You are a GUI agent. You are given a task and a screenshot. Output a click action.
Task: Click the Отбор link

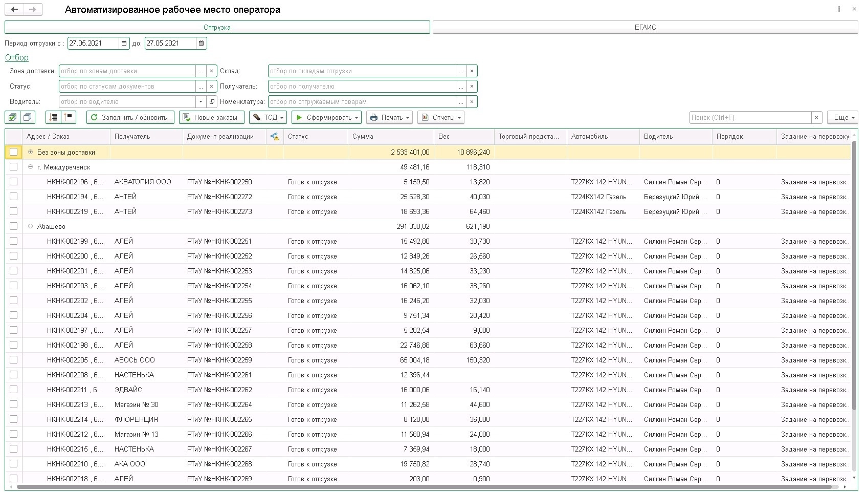(x=17, y=58)
